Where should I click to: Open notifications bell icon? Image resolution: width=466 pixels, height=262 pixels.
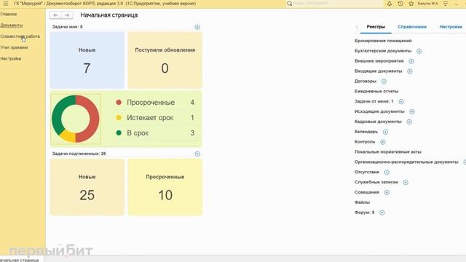coord(390,4)
